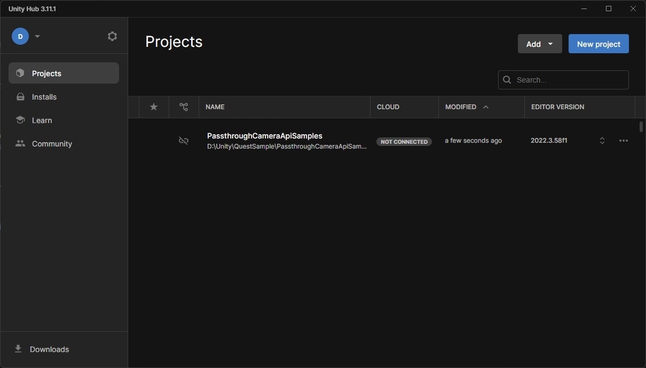
Task: Click the unlinked cloud icon next to PassthroughCameraApiSamples
Action: click(183, 140)
